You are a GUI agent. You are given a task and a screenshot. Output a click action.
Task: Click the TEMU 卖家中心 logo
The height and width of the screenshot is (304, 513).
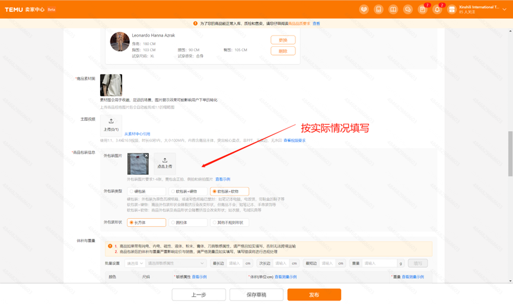(24, 9)
